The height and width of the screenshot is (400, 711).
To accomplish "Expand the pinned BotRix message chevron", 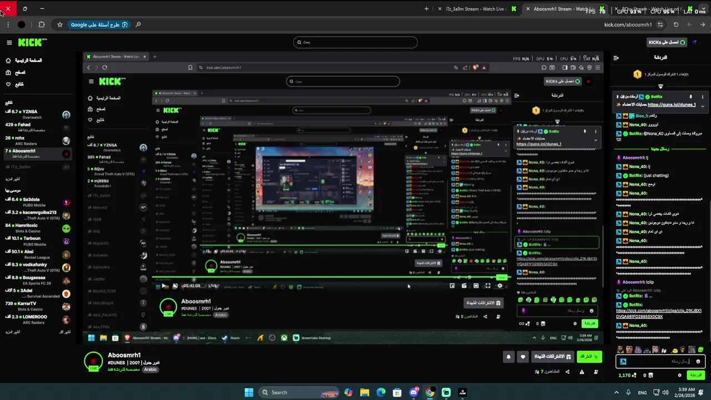I will pyautogui.click(x=703, y=106).
